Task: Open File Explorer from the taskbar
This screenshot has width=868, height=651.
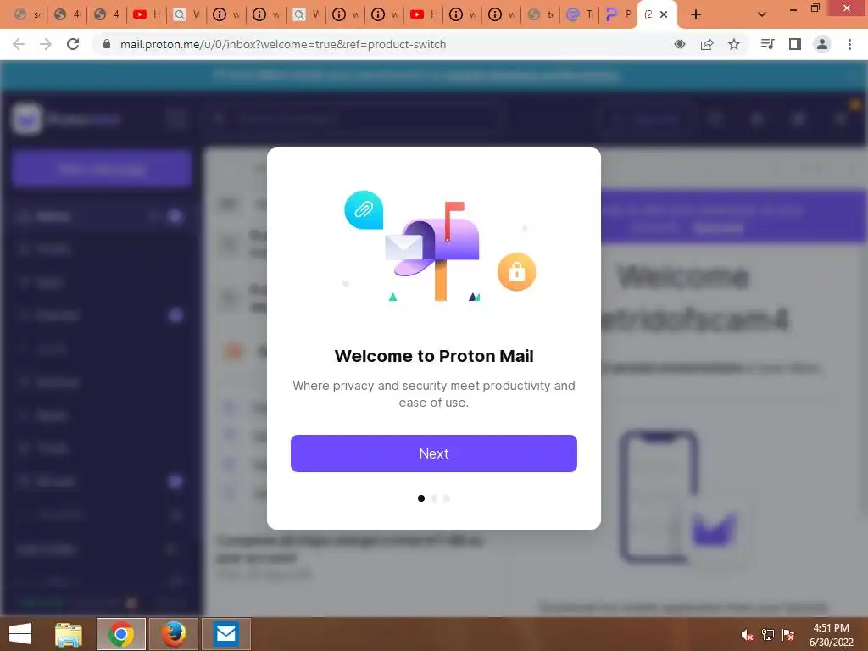Action: (x=69, y=634)
